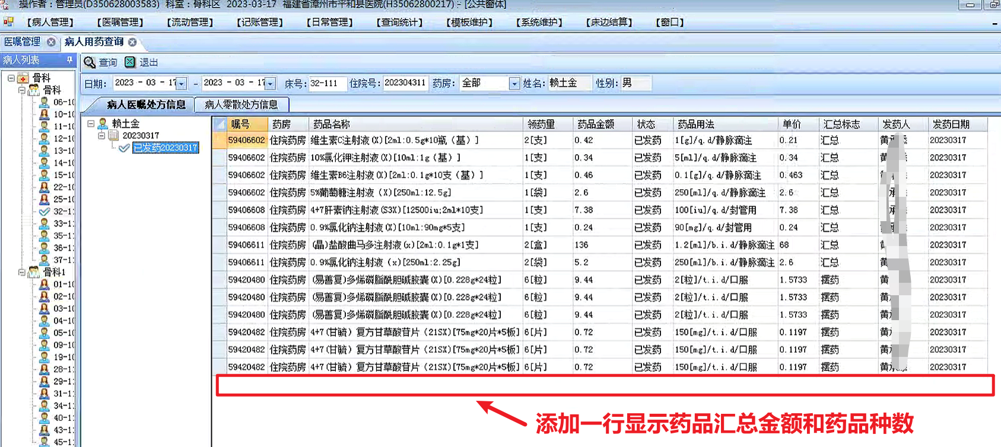The image size is (1001, 447).
Task: Click the top-level 骨科 root node icon
Action: click(23, 78)
